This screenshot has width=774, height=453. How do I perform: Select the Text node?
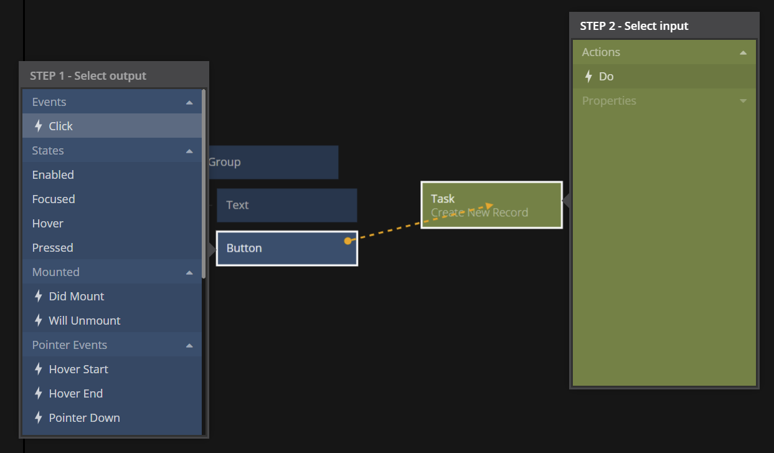(x=286, y=205)
